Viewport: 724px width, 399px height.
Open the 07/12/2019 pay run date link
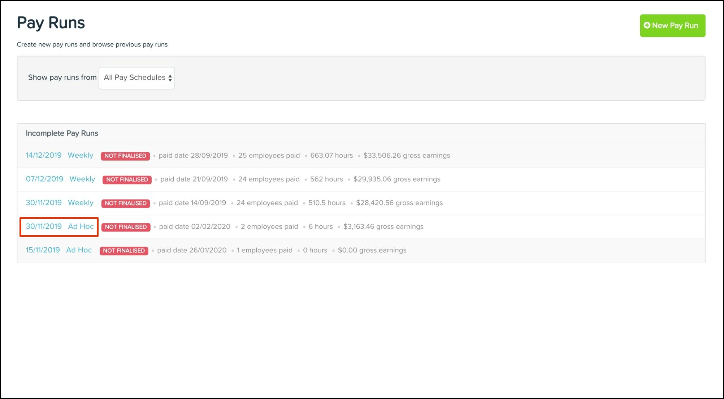point(44,179)
